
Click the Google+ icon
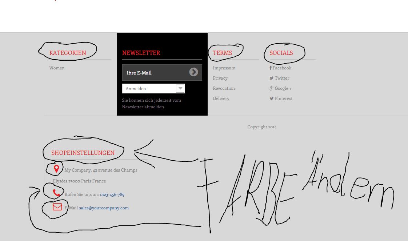coord(272,88)
